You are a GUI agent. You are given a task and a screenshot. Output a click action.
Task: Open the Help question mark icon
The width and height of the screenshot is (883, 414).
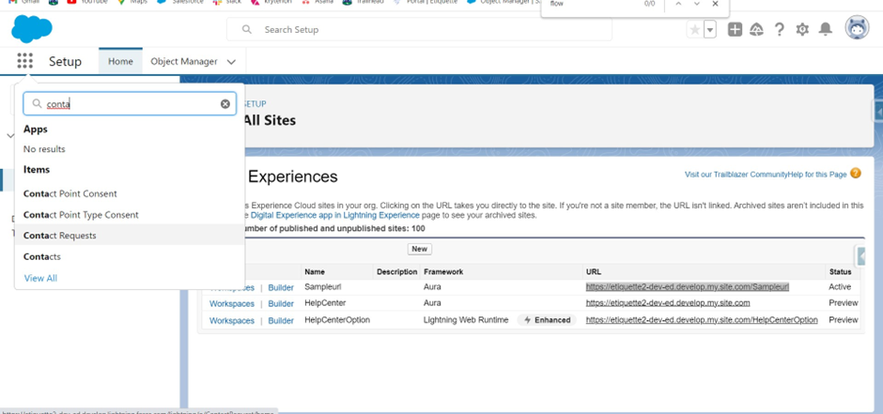pyautogui.click(x=780, y=30)
